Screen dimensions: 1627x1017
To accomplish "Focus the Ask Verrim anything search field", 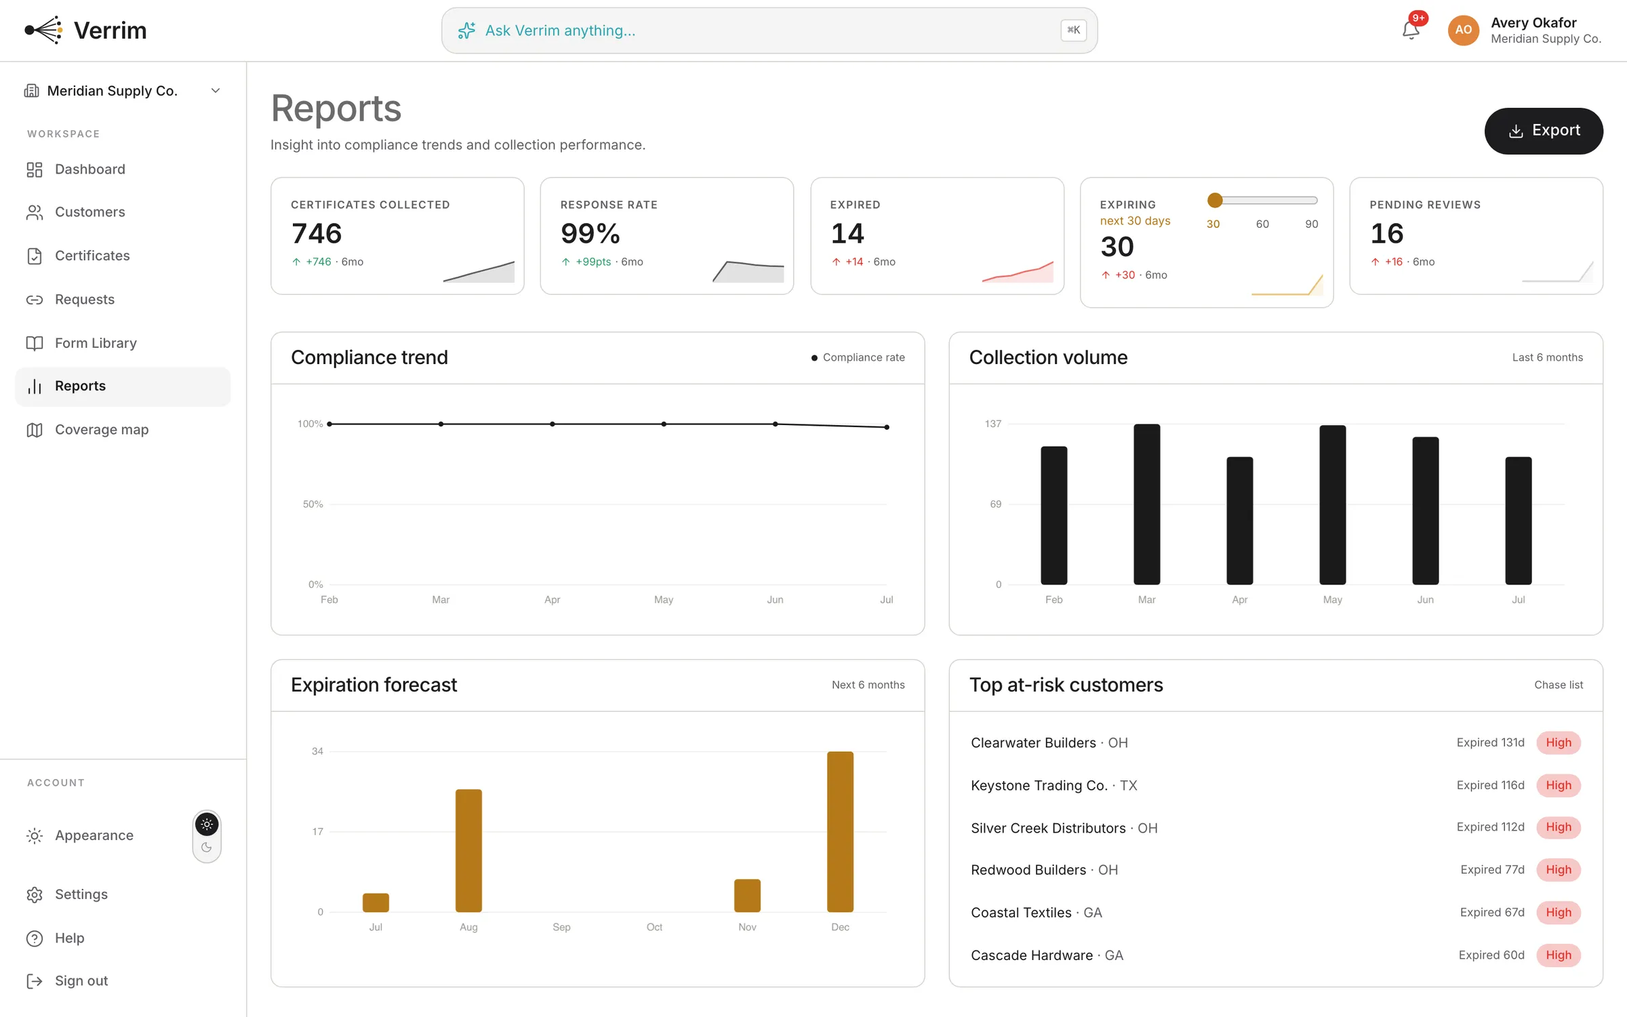I will coord(769,31).
